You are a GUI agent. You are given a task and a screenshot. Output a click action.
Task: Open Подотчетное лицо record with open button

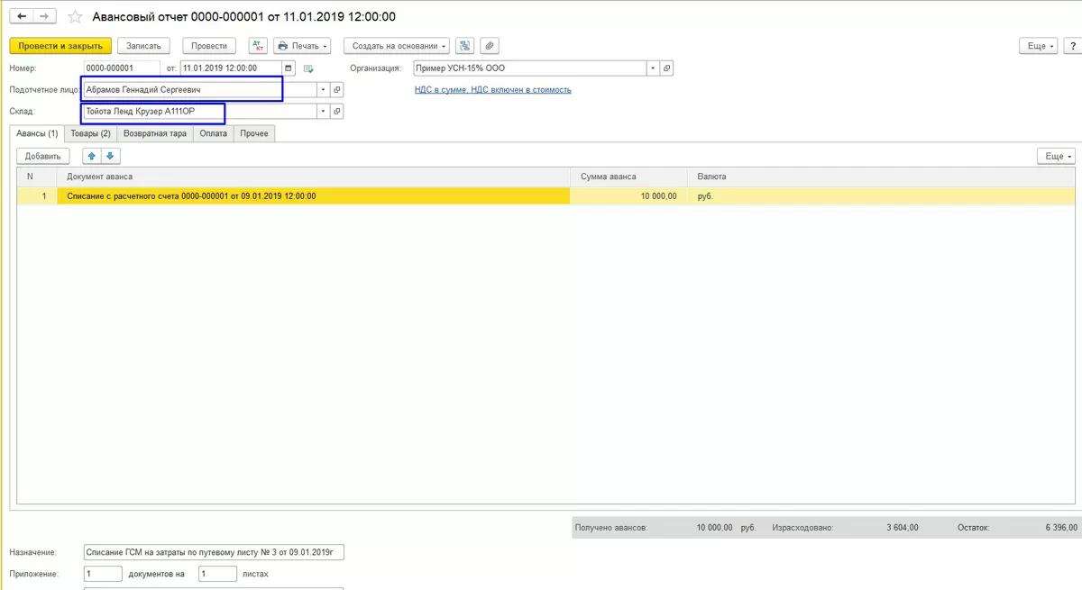coord(337,90)
